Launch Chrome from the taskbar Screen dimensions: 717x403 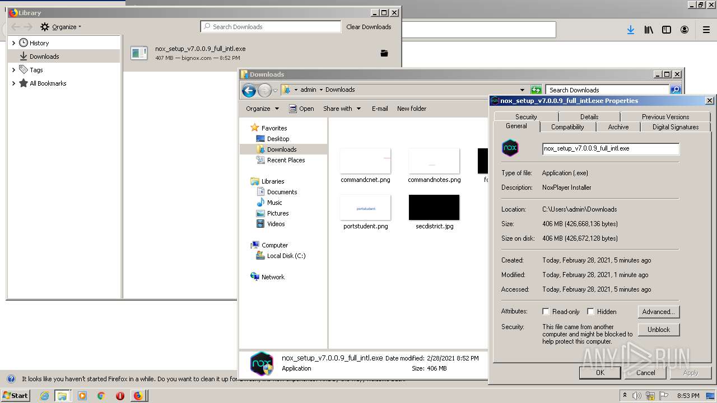101,396
